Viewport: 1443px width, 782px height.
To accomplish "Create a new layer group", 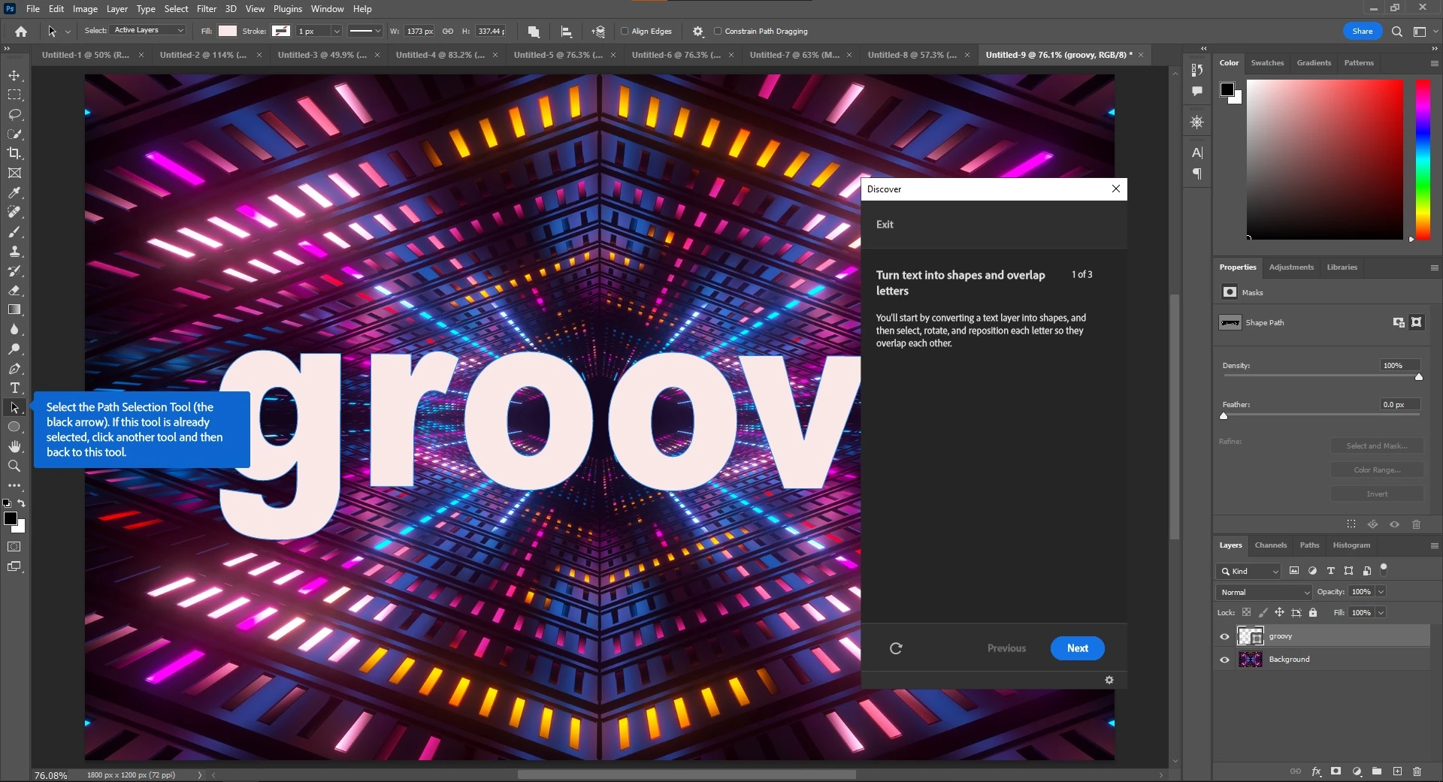I will tap(1377, 771).
